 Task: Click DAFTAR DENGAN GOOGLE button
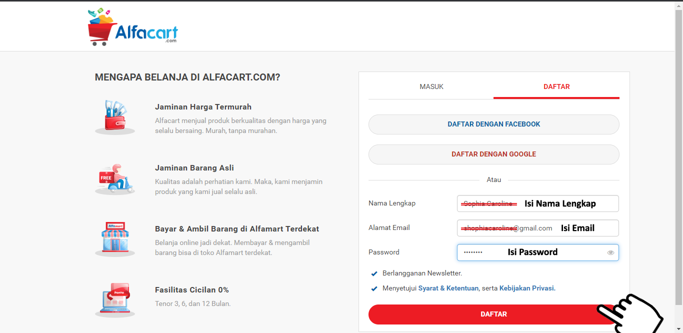coord(494,154)
